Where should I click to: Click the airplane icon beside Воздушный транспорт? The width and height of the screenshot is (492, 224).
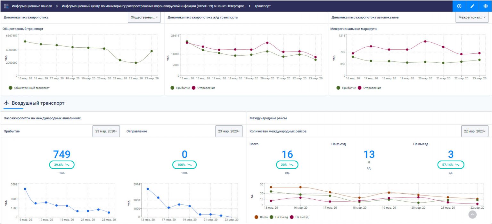tap(6, 103)
